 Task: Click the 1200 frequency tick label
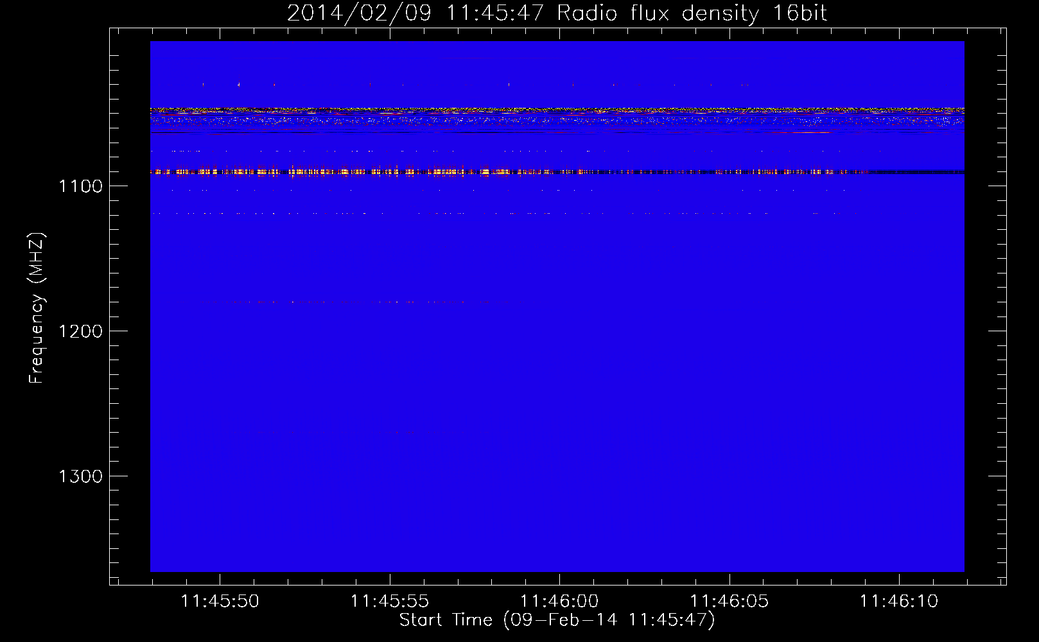click(x=80, y=331)
